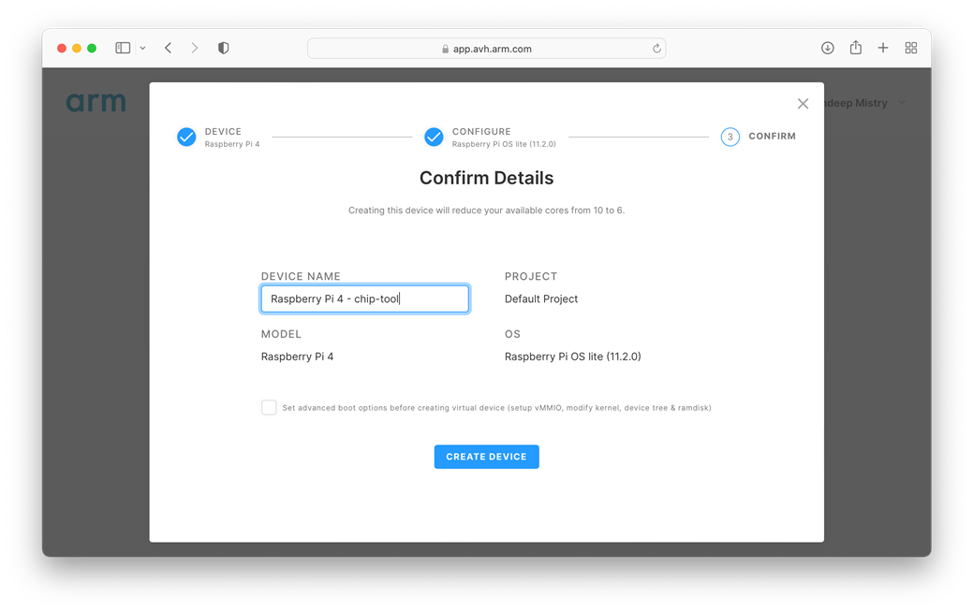
Task: Click the Share icon in the toolbar
Action: 856,47
